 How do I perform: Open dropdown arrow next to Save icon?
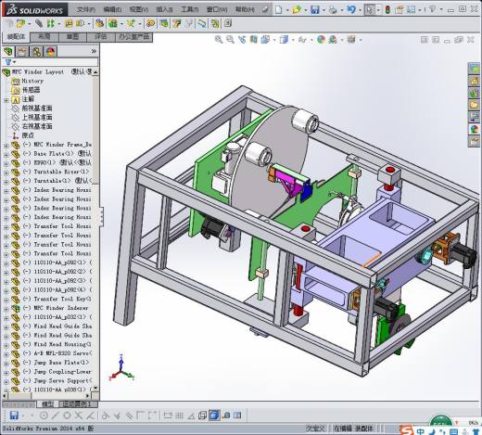(x=323, y=10)
